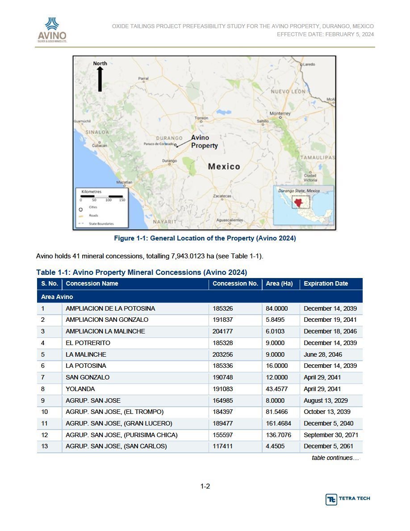Click the "table continues…" note
The width and height of the screenshot is (410, 531).
coord(335,458)
